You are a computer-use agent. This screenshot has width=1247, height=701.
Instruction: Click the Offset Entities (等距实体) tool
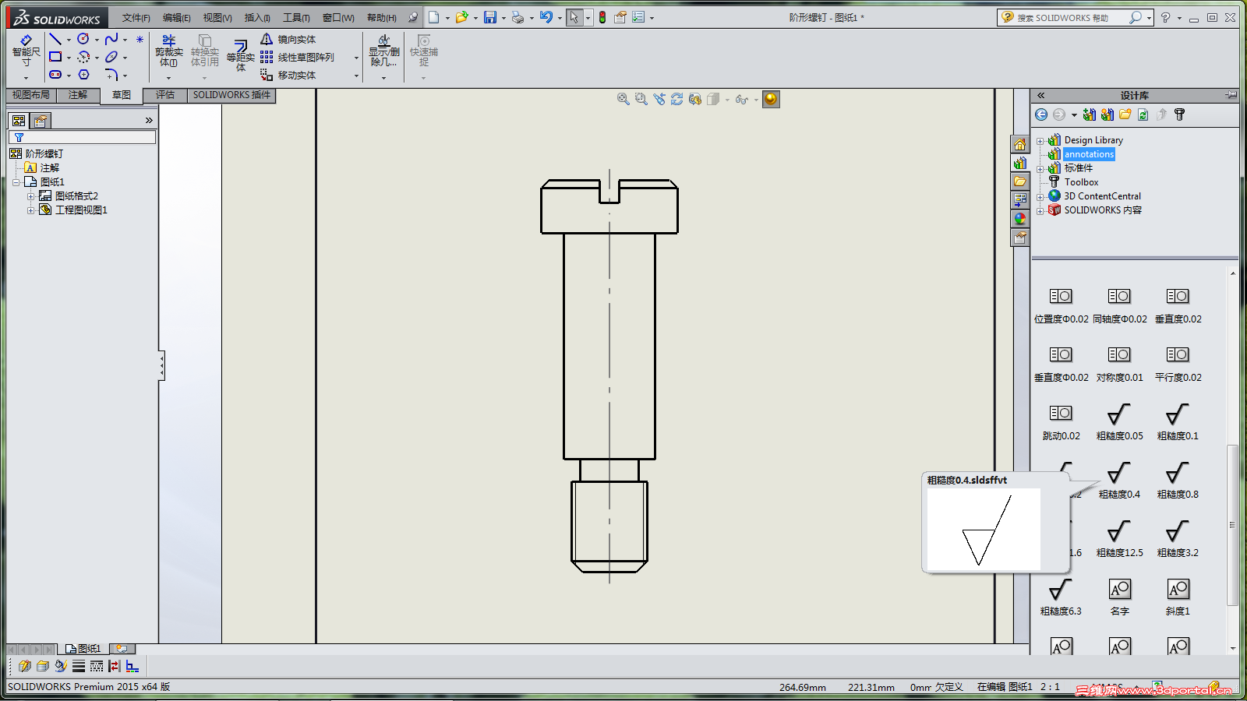(x=241, y=56)
